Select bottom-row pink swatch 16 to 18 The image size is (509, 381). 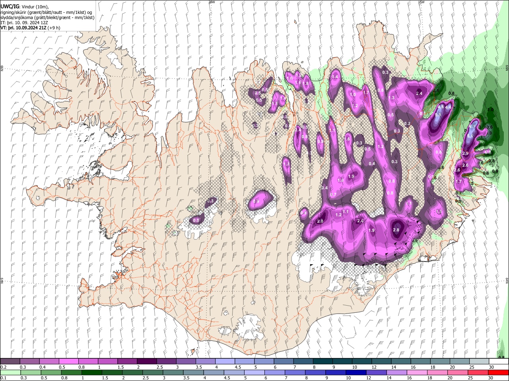pos(417,373)
